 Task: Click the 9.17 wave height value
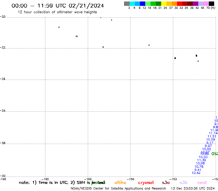210,143
